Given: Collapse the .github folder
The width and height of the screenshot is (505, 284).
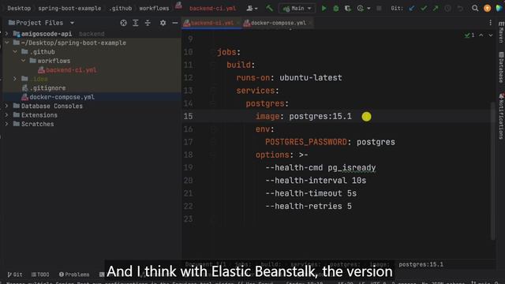Looking at the screenshot, I should [x=15, y=51].
